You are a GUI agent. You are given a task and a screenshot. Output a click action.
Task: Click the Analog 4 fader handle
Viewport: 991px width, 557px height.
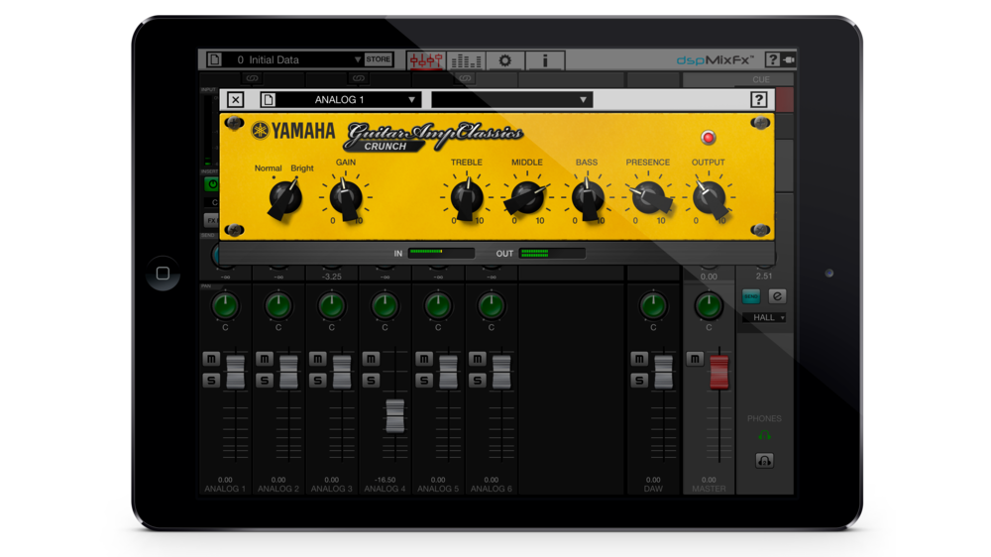click(395, 416)
